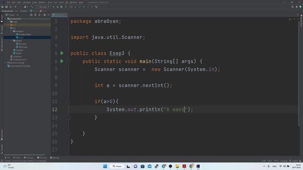Viewport: 303px width, 170px height.
Task: Open IDE settings gear at top right
Action: [297, 7]
